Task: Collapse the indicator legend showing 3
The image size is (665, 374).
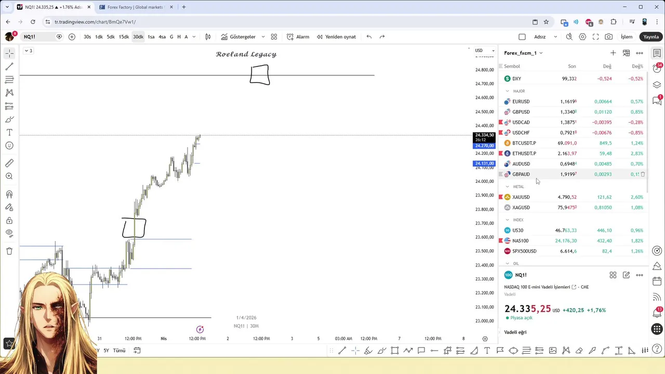Action: (28, 51)
